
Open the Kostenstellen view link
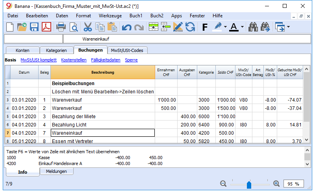click(x=74, y=60)
